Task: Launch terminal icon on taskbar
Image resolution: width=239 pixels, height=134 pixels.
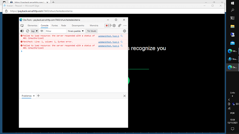Action: 232,18
